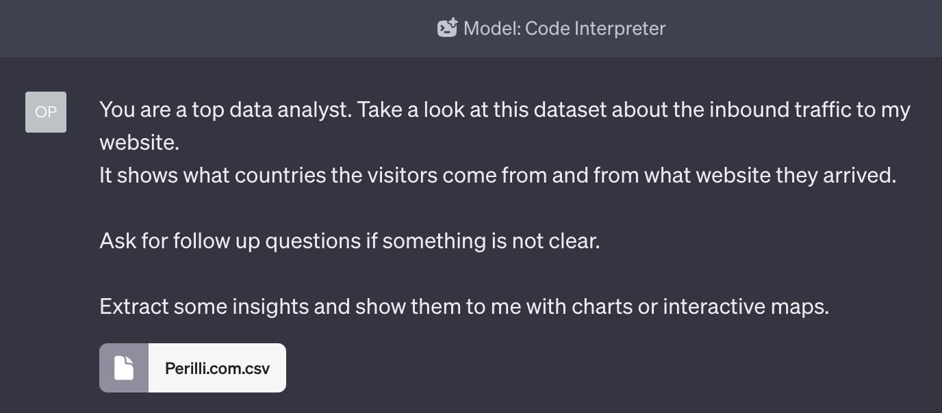Click the 'You are a top data analyst' sentence
942x413 pixels.
(225, 110)
